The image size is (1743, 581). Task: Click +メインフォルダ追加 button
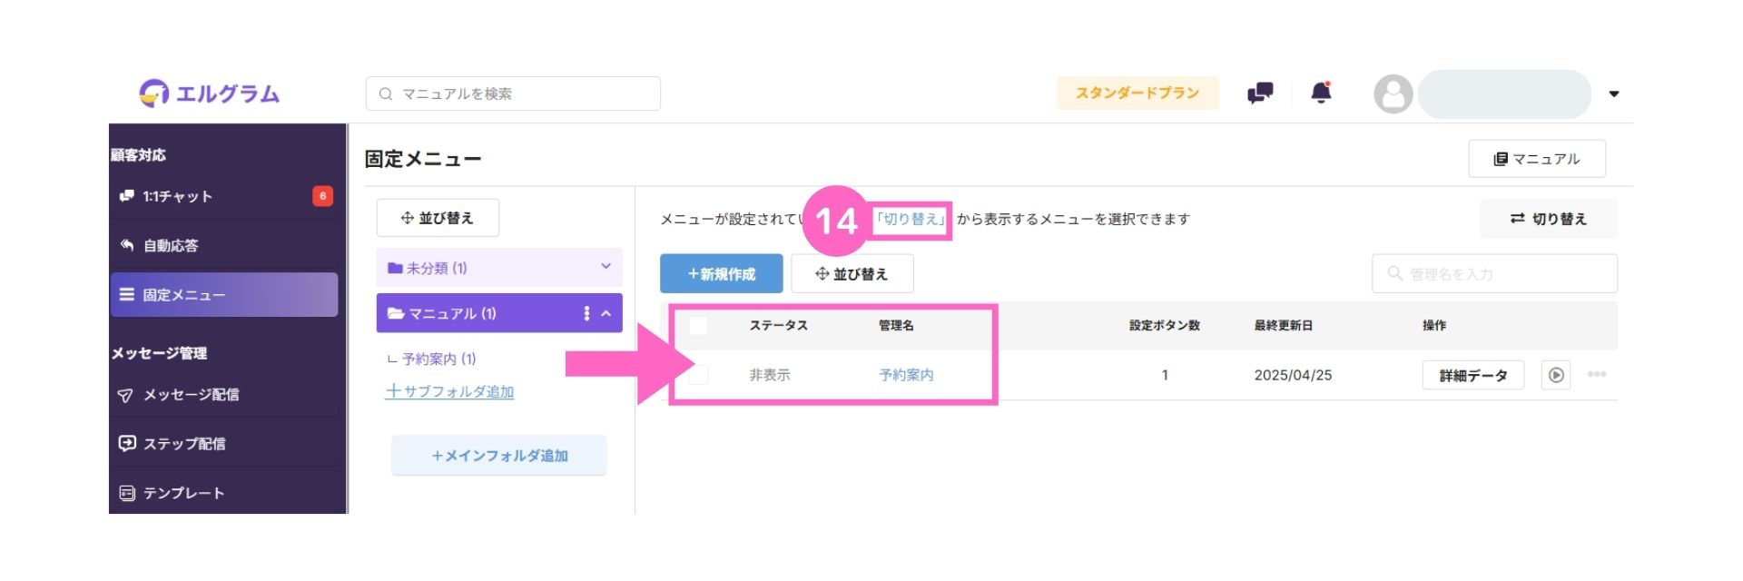[499, 455]
